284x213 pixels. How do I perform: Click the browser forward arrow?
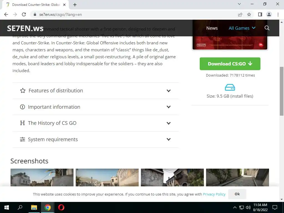point(15,14)
